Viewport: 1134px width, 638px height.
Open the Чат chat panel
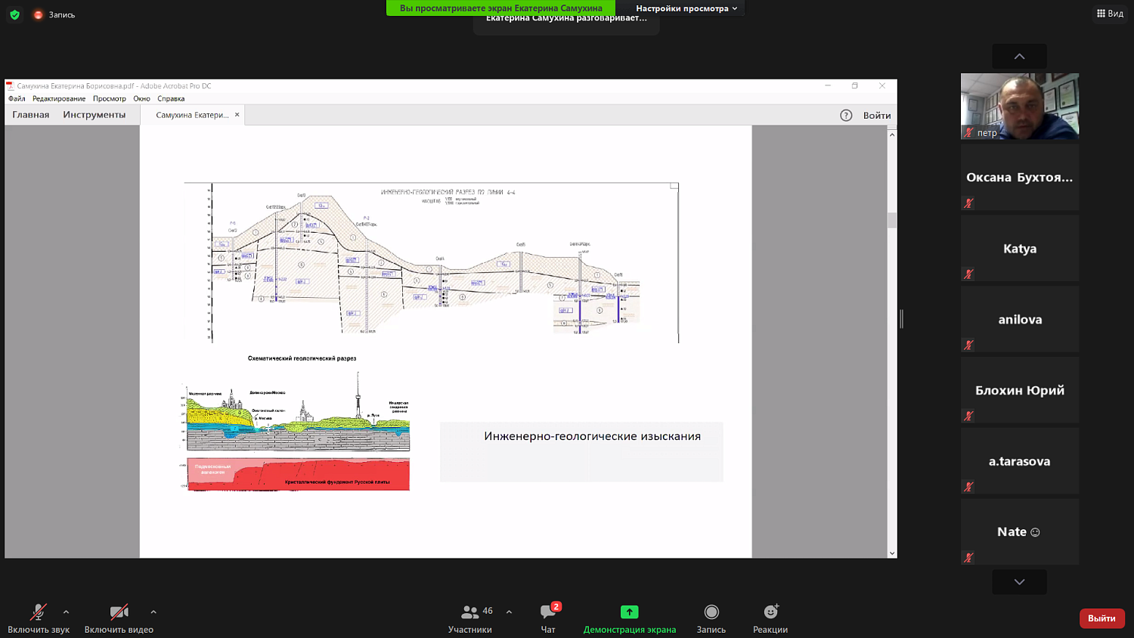coord(548,618)
